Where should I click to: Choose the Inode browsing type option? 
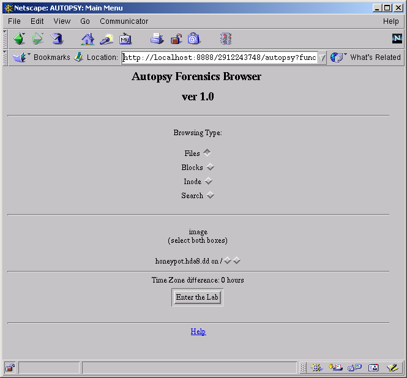click(209, 181)
